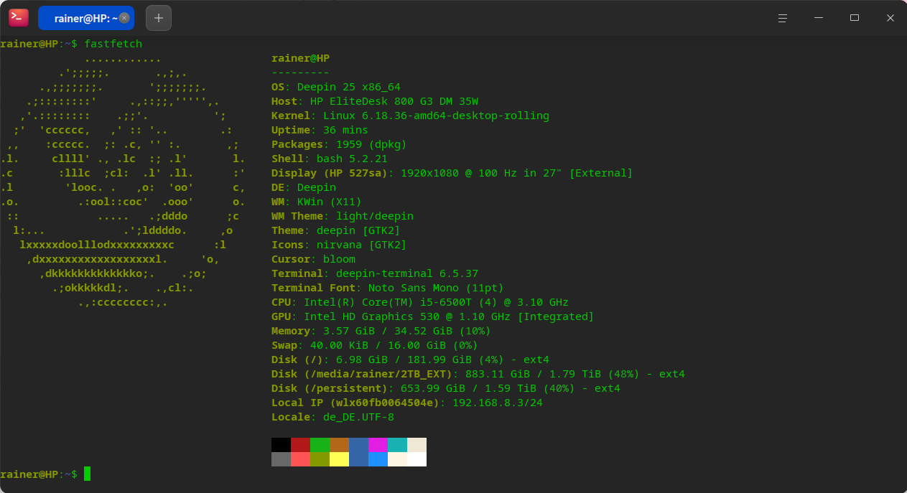
Task: Click 'HP EliteDesk 800 G3 DM 35W' text
Action: pyautogui.click(x=394, y=101)
